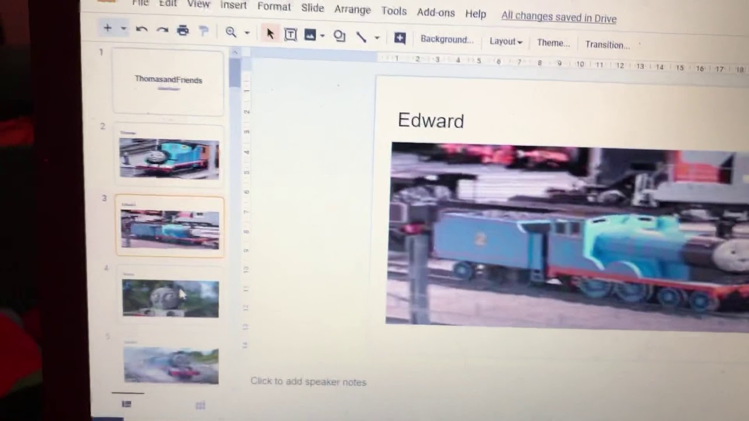The width and height of the screenshot is (749, 421).
Task: Open the File menu
Action: (x=140, y=4)
